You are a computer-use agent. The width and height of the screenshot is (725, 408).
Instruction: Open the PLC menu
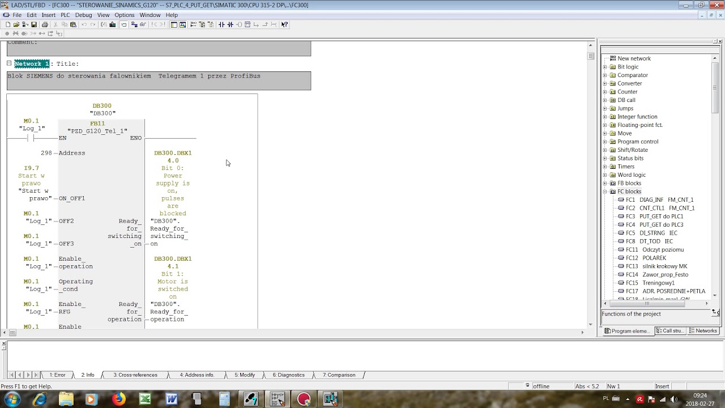point(65,15)
